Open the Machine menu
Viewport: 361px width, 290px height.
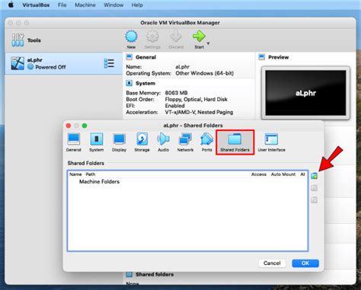click(85, 5)
